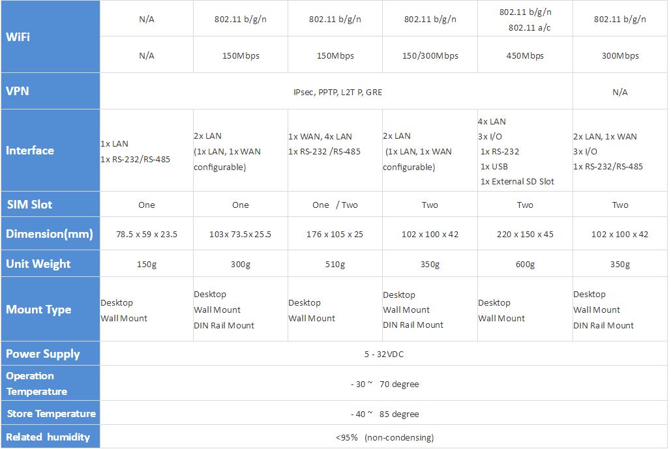Select the SIM Slot header cell

coord(50,204)
